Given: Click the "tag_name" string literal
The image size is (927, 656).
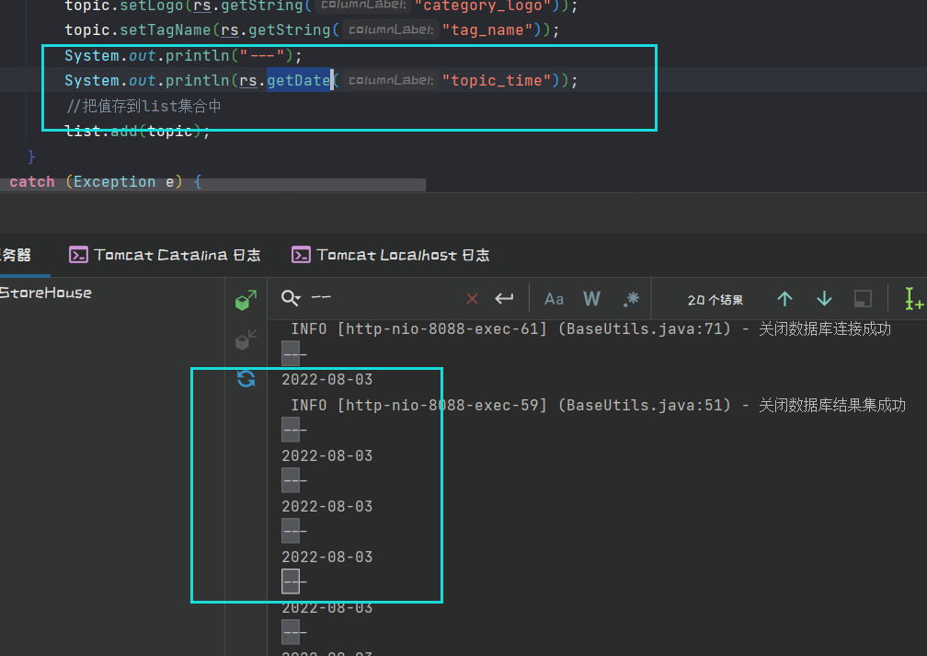Looking at the screenshot, I should [487, 30].
